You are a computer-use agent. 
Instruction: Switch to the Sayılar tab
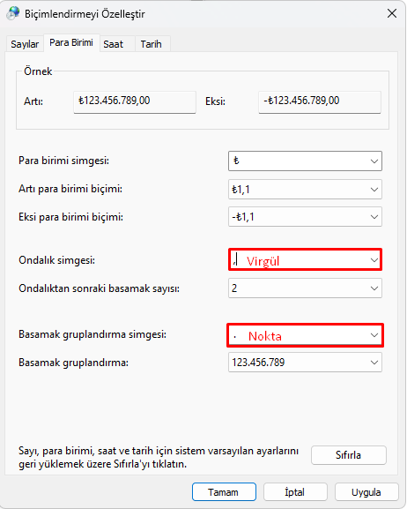pos(25,44)
